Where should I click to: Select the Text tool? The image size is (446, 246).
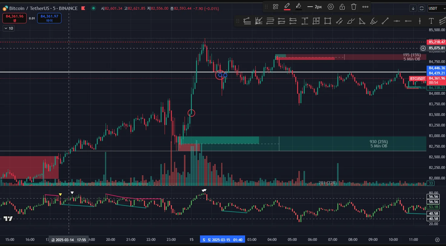(x=431, y=21)
